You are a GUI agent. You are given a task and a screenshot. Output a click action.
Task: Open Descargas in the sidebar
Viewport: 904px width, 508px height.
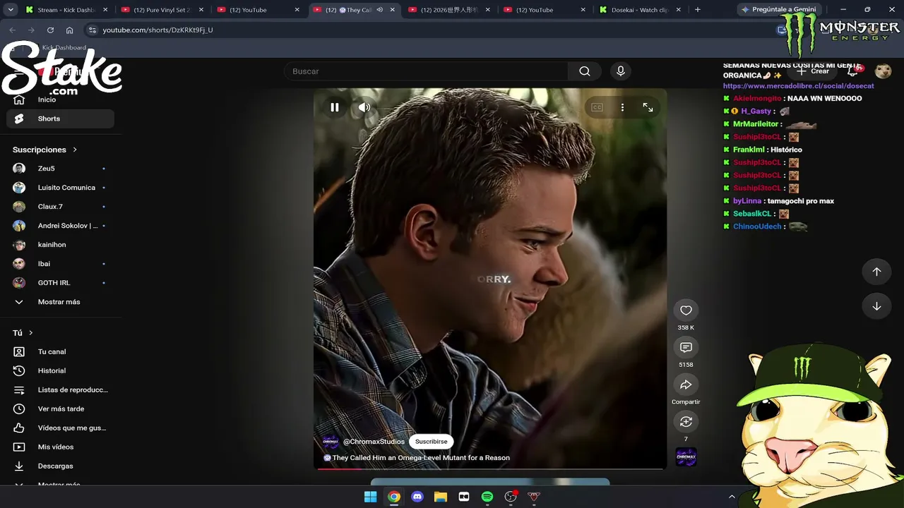[x=60, y=466]
